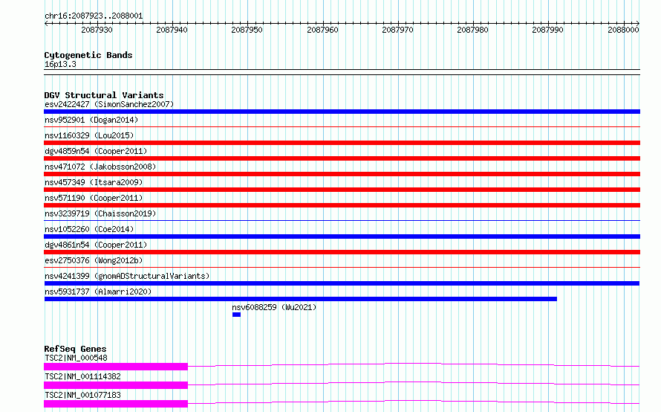This screenshot has width=661, height=412.
Task: Select the DGV Structural Variants track title
Action: 104,95
